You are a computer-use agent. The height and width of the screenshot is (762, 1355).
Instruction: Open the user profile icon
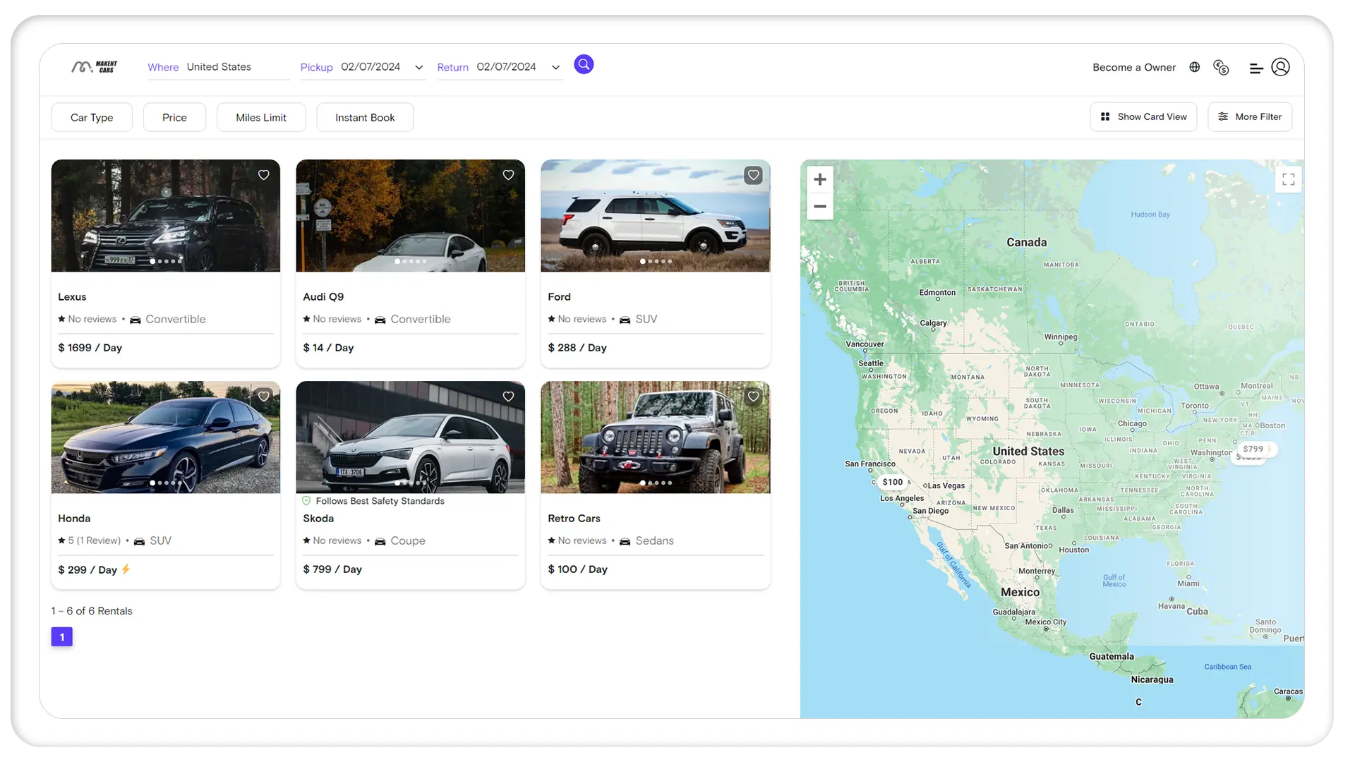pos(1280,67)
